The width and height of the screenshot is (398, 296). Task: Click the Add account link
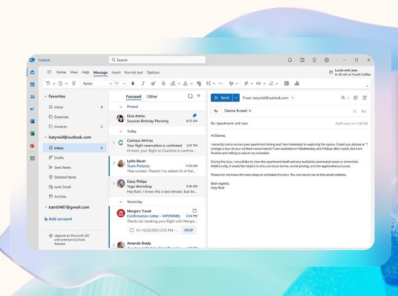pos(60,219)
